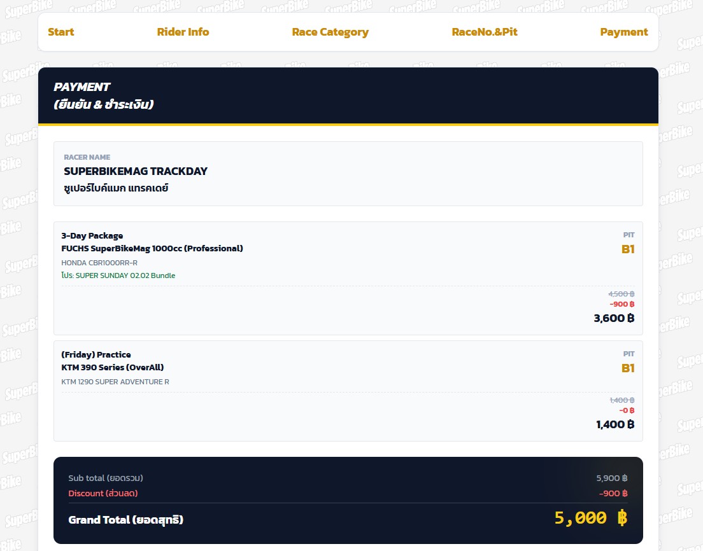Image resolution: width=703 pixels, height=551 pixels.
Task: Click the racer name SUPERBIKEMAG TRACKDAY
Action: pos(136,171)
